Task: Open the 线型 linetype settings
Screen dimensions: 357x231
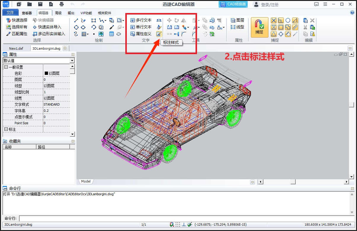Action: [x=238, y=27]
